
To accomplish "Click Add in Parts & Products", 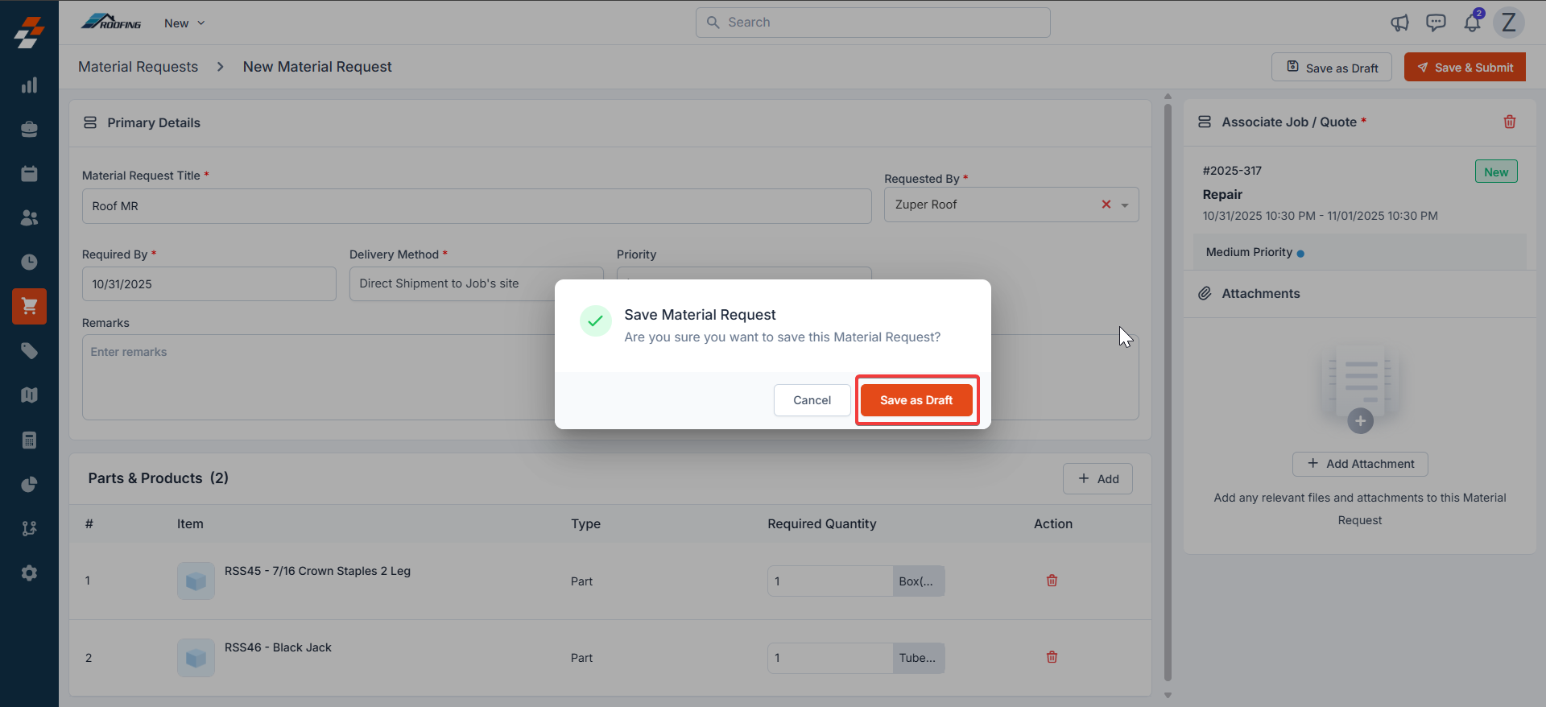I will pos(1097,478).
